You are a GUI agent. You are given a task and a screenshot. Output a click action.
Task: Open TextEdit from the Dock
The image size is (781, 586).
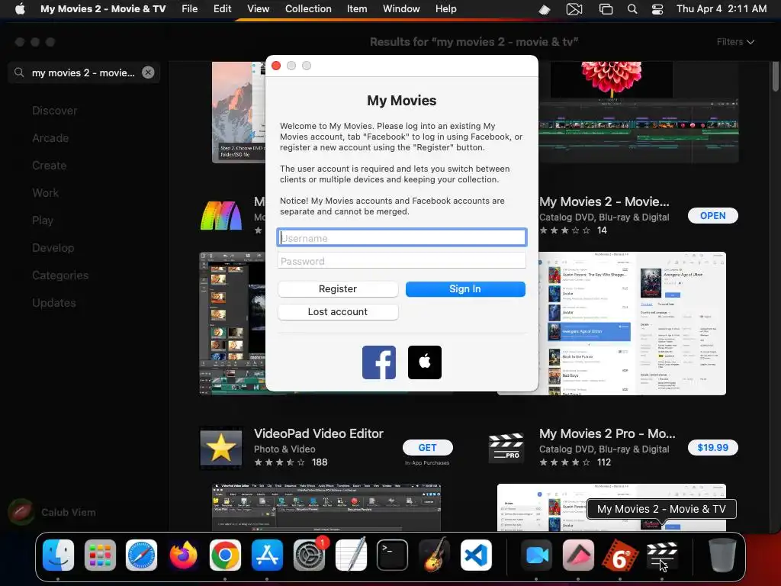click(351, 555)
